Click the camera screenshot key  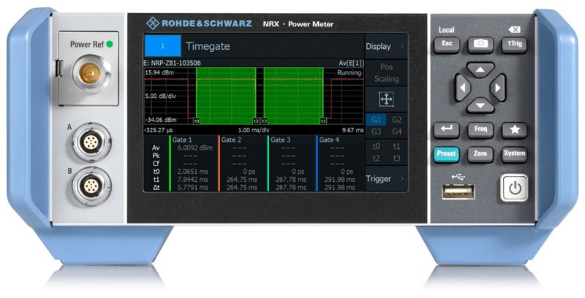480,45
